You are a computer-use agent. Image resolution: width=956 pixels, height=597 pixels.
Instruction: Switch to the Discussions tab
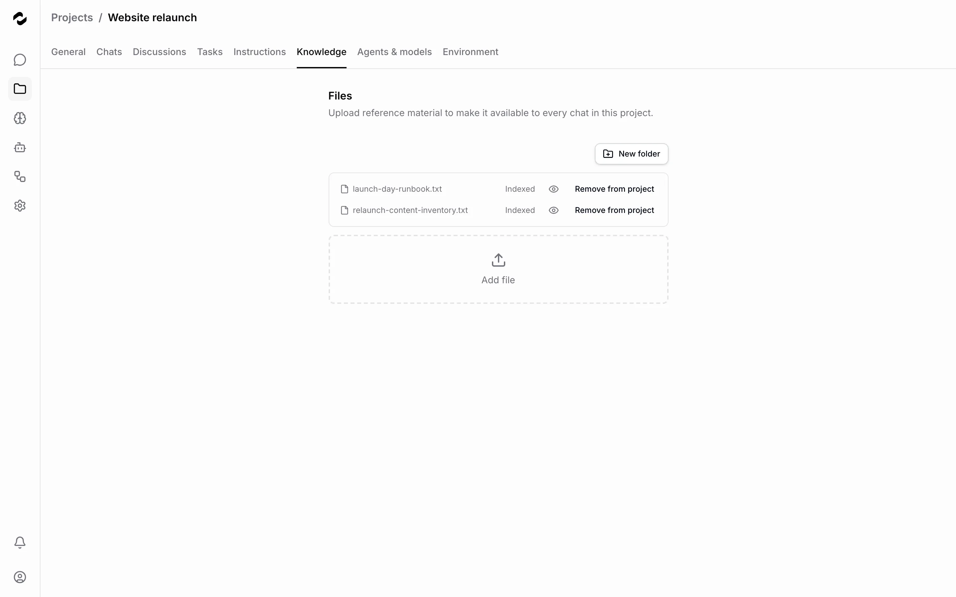pos(159,52)
